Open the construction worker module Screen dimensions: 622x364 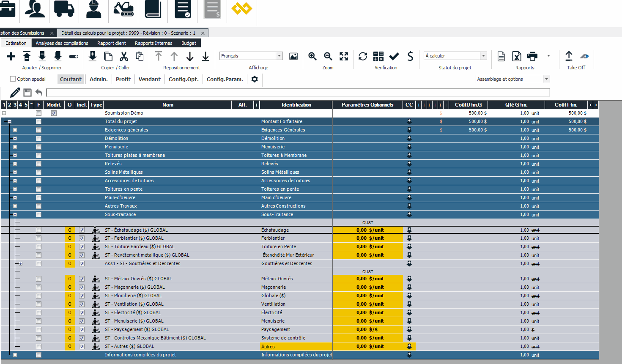click(94, 9)
